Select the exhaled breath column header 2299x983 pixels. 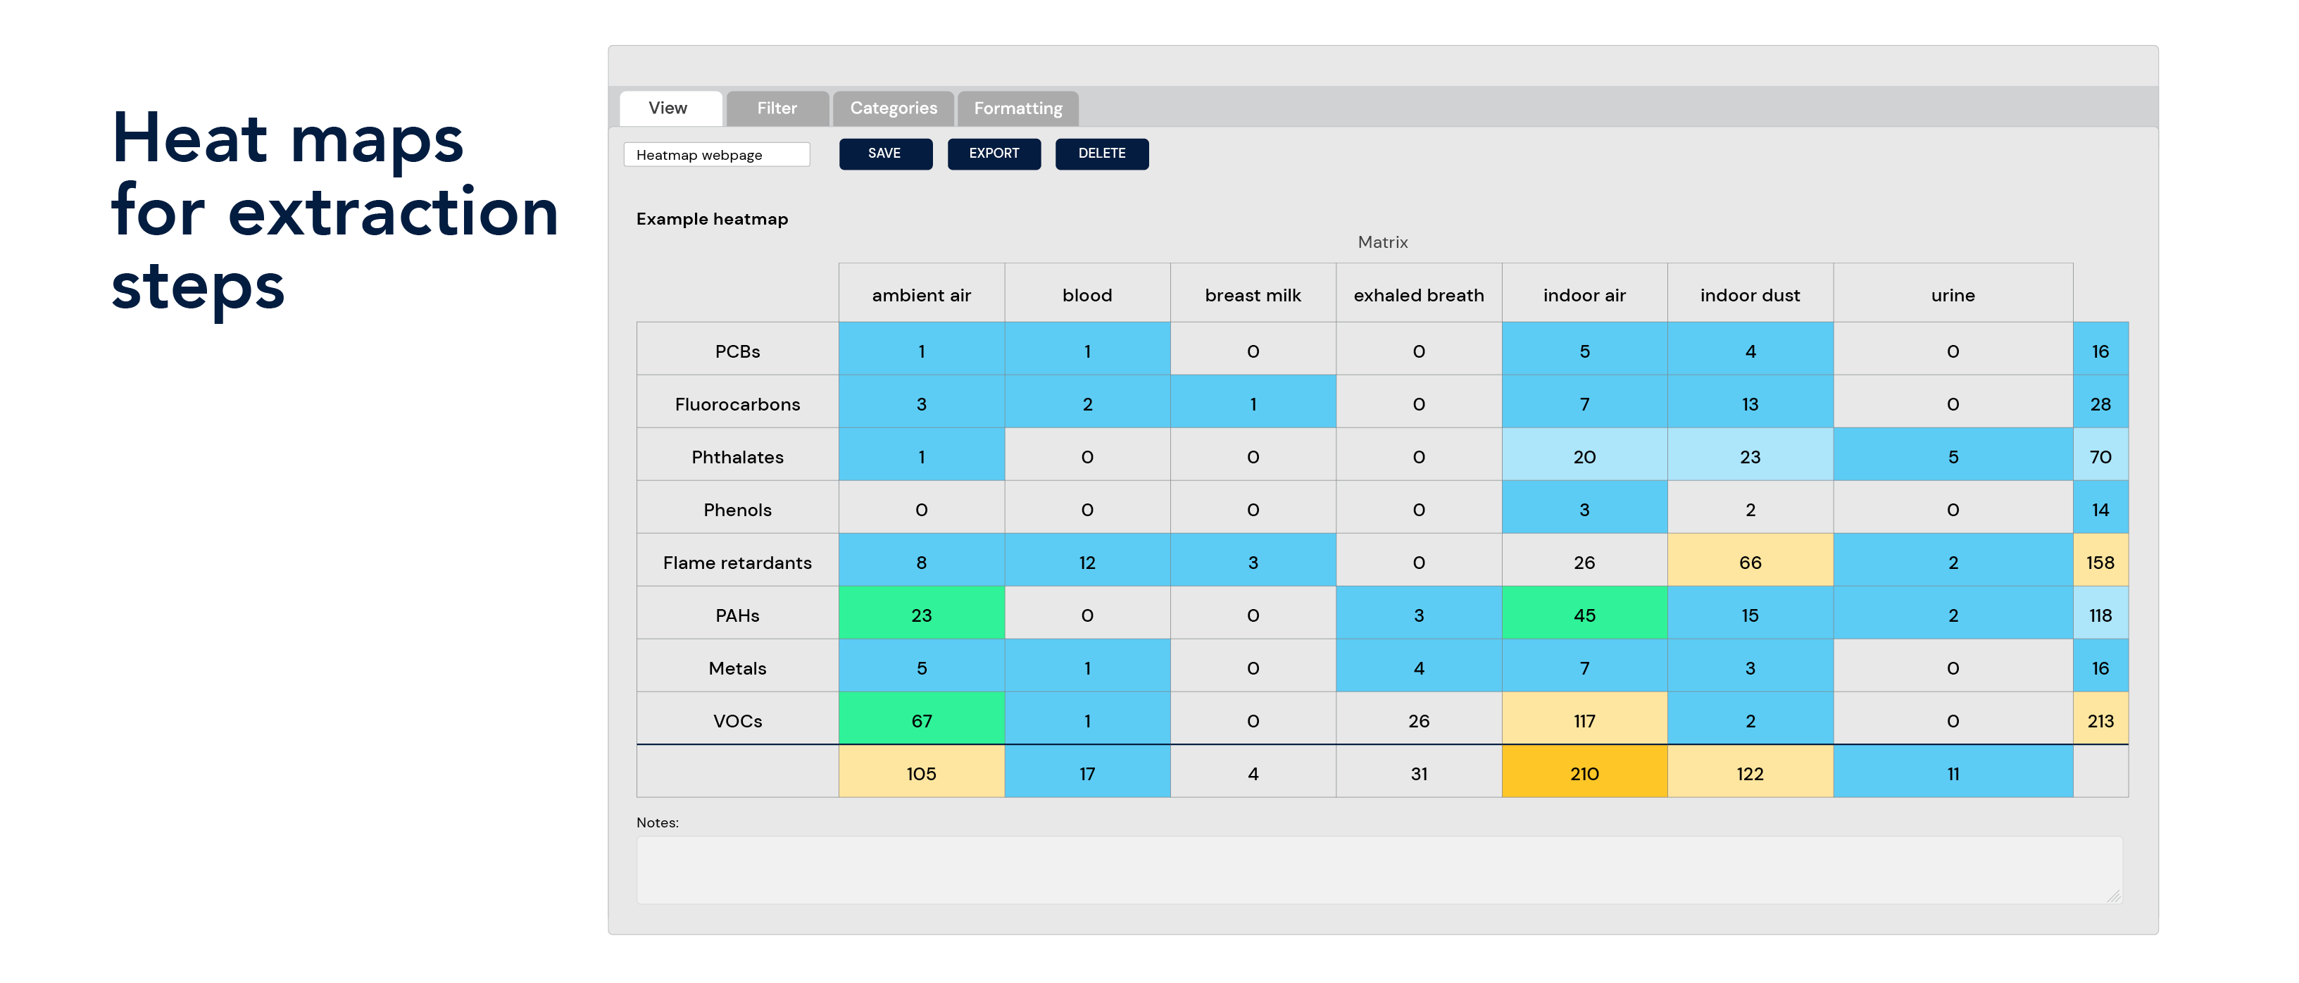[1418, 294]
